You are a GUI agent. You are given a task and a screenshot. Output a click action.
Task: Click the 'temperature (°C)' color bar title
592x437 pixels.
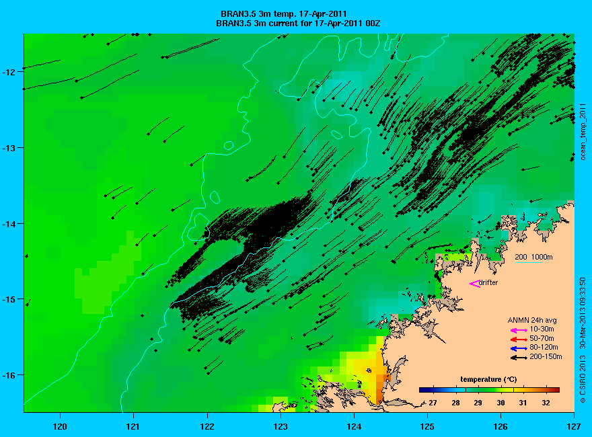point(488,380)
